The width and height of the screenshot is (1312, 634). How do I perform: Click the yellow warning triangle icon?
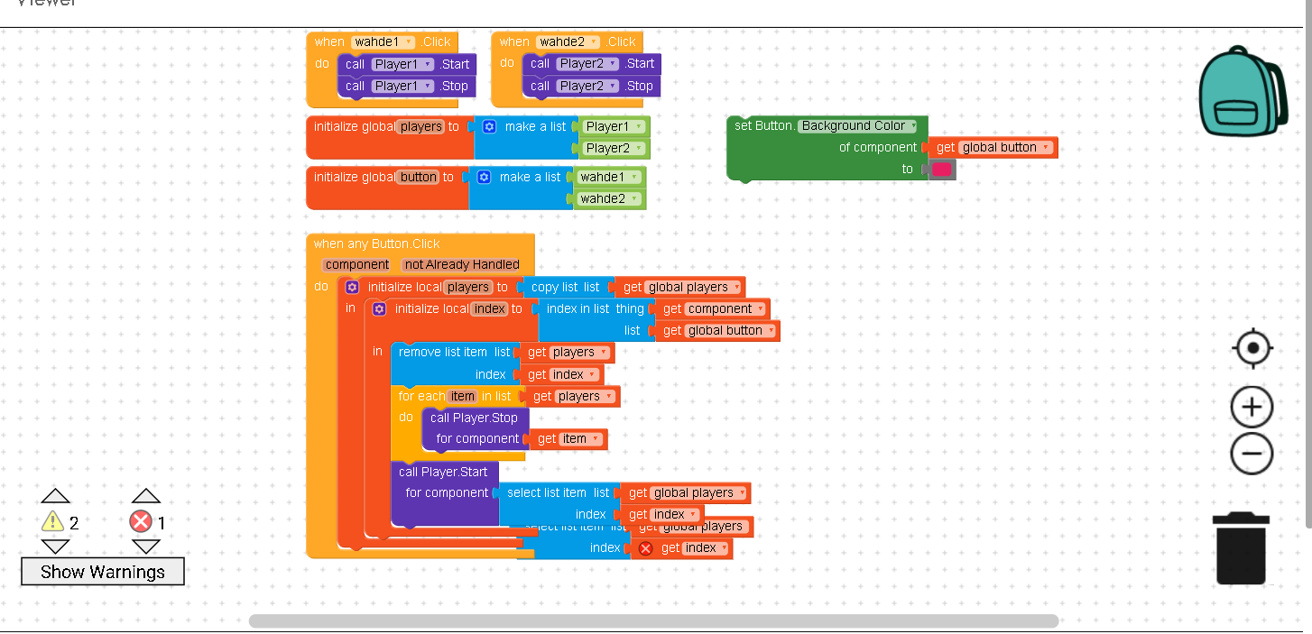coord(53,521)
